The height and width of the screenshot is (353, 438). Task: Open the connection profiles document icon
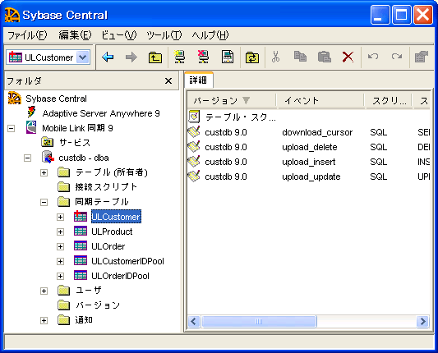coord(228,57)
